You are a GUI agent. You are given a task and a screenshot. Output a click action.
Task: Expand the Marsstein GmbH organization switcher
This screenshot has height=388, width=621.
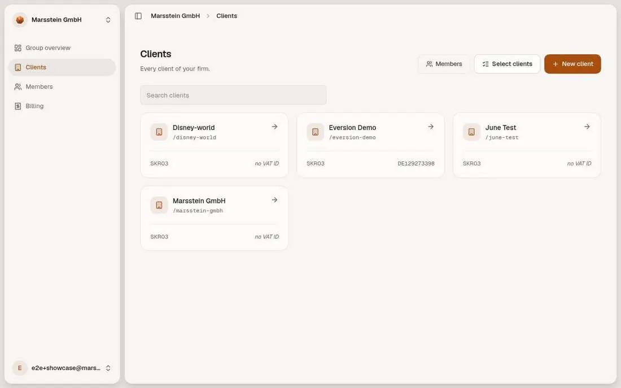pyautogui.click(x=108, y=20)
